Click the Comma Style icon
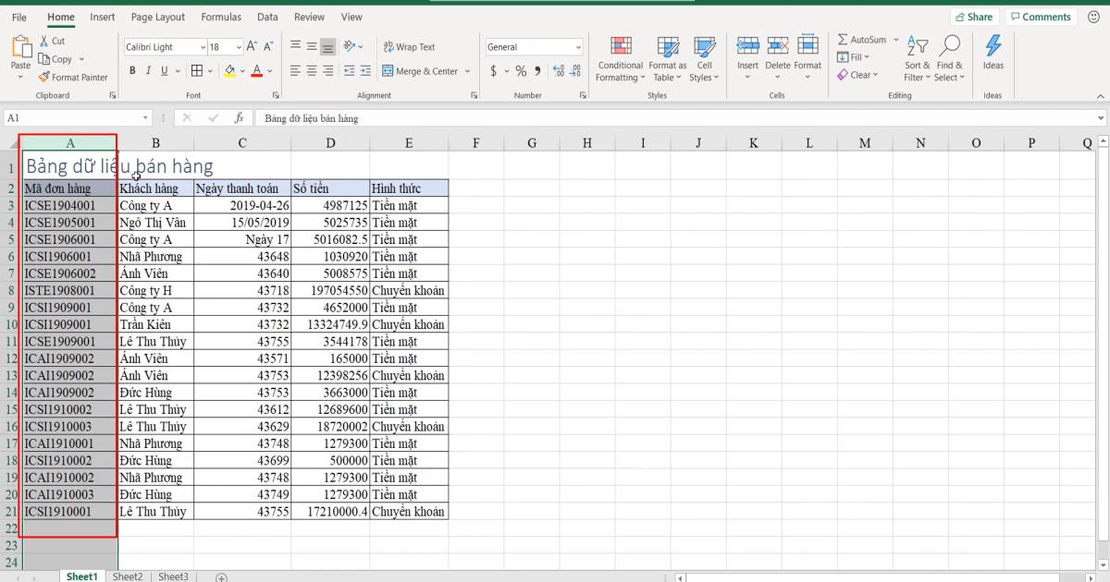The image size is (1110, 582). [538, 70]
